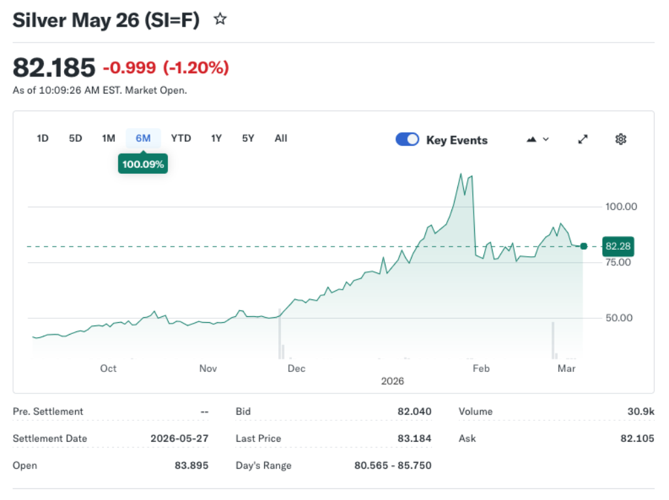
Task: Click the Feb axis label on chart
Action: coord(481,368)
